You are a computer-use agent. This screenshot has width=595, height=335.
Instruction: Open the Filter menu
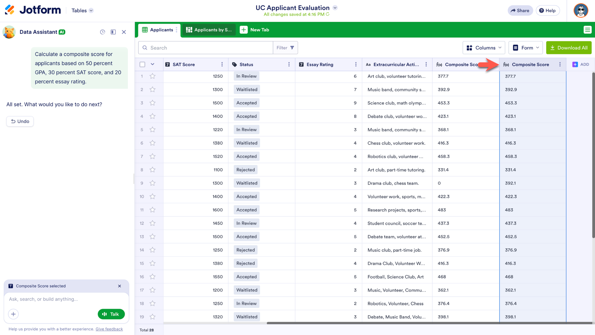pos(285,48)
